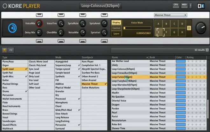Select Urban Arsenal 2 soundpack
The width and height of the screenshot is (210, 132).
click(94, 76)
